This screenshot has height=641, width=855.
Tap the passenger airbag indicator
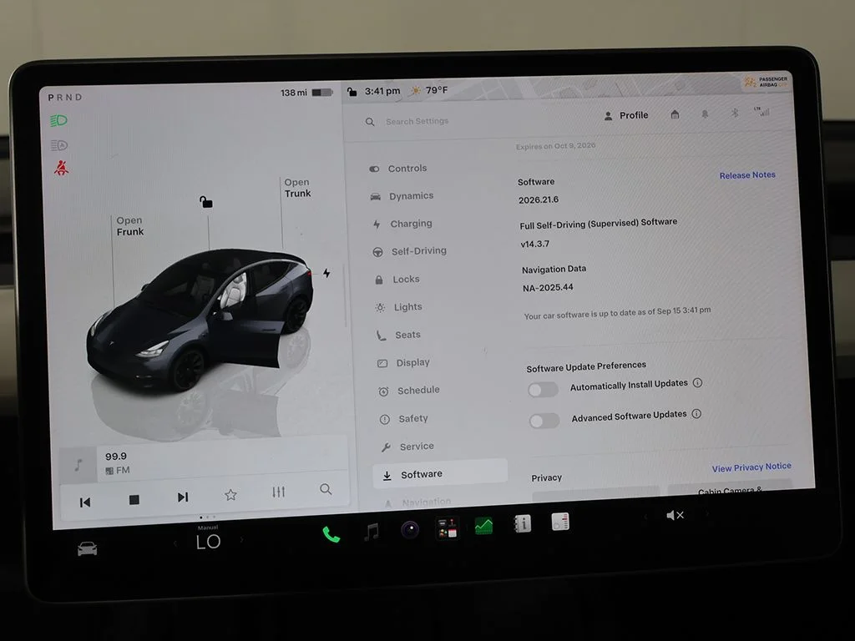766,82
